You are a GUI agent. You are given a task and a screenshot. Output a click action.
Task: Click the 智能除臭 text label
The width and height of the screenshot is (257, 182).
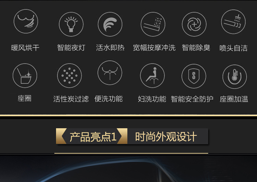tap(196, 48)
